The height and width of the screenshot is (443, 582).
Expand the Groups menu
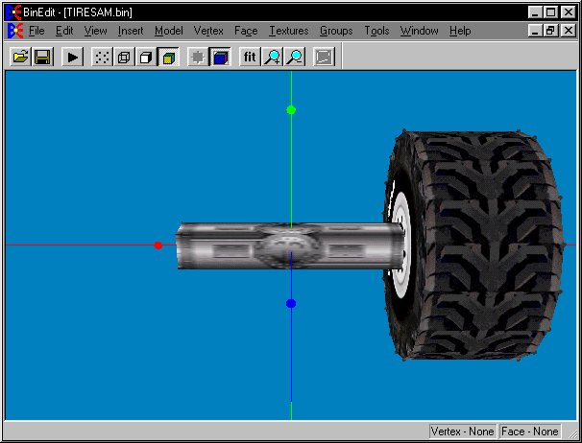click(336, 31)
